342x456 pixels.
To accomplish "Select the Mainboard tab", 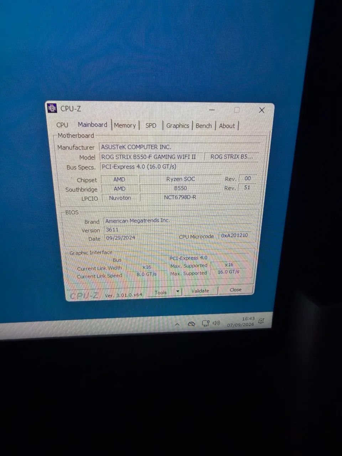I will (x=93, y=125).
